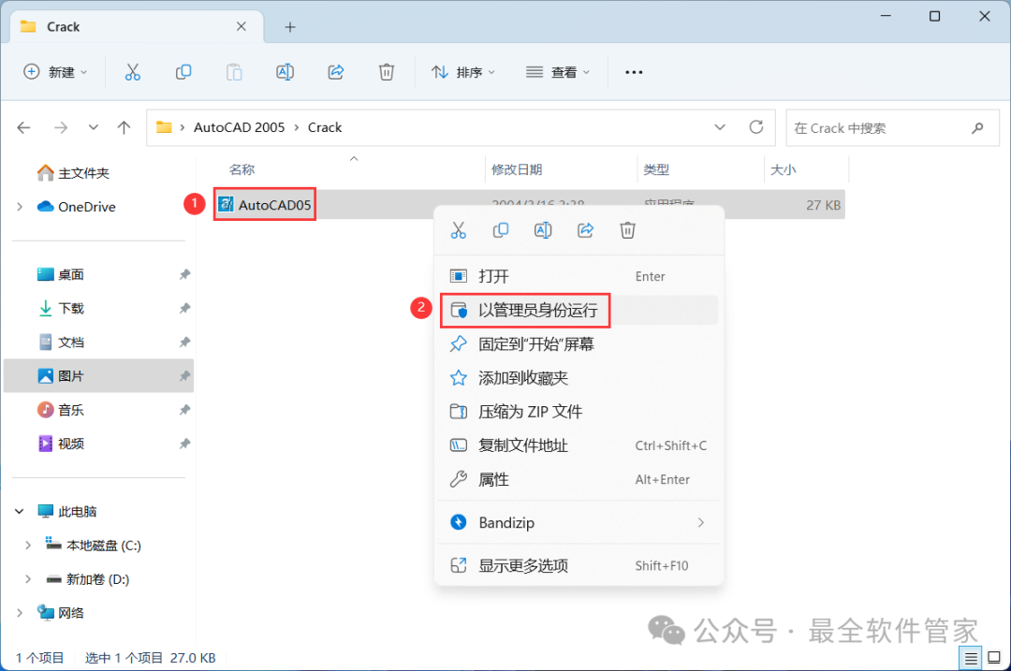
Task: Choose 显示更多选项 in context menu
Action: click(x=579, y=565)
